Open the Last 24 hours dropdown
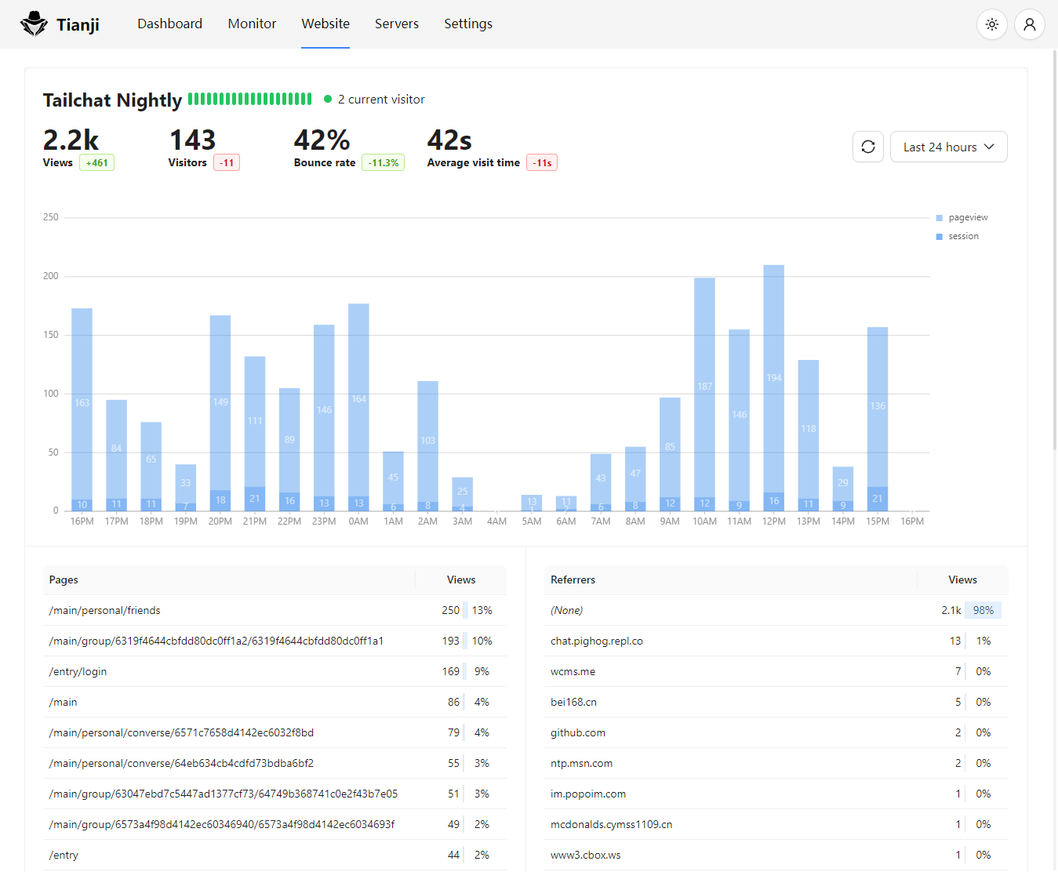 tap(948, 146)
